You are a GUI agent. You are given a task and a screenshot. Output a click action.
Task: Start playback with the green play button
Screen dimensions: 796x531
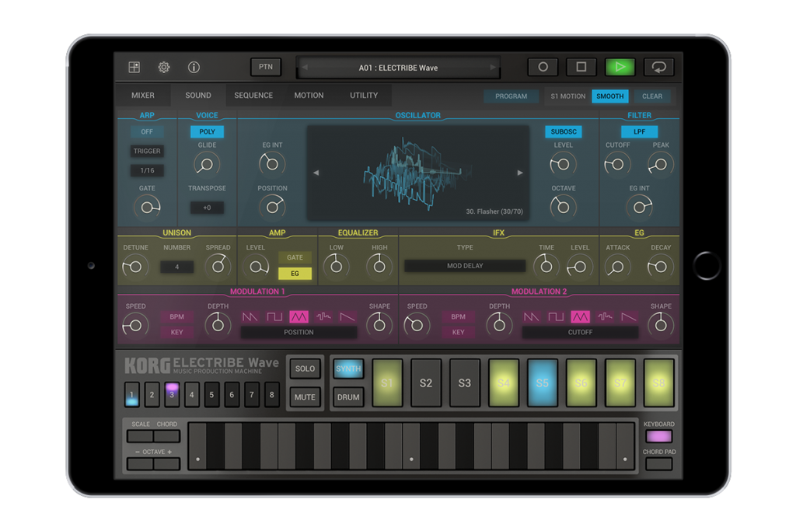tap(620, 67)
